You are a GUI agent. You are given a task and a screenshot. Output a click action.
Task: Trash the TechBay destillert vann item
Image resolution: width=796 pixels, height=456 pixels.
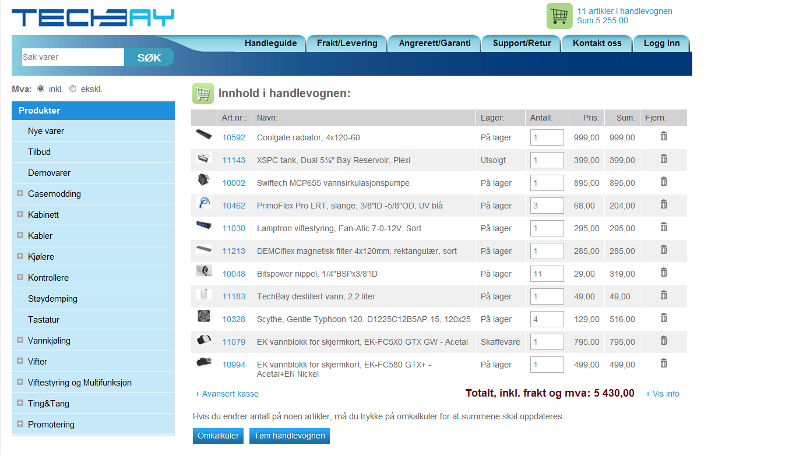[x=663, y=295]
